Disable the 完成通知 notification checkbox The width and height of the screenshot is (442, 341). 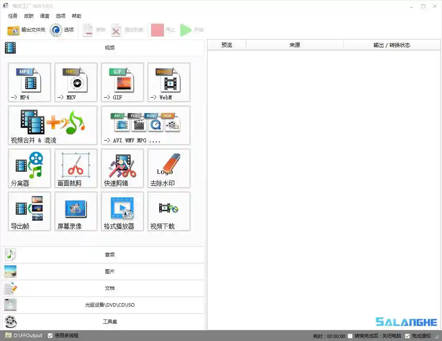click(407, 336)
